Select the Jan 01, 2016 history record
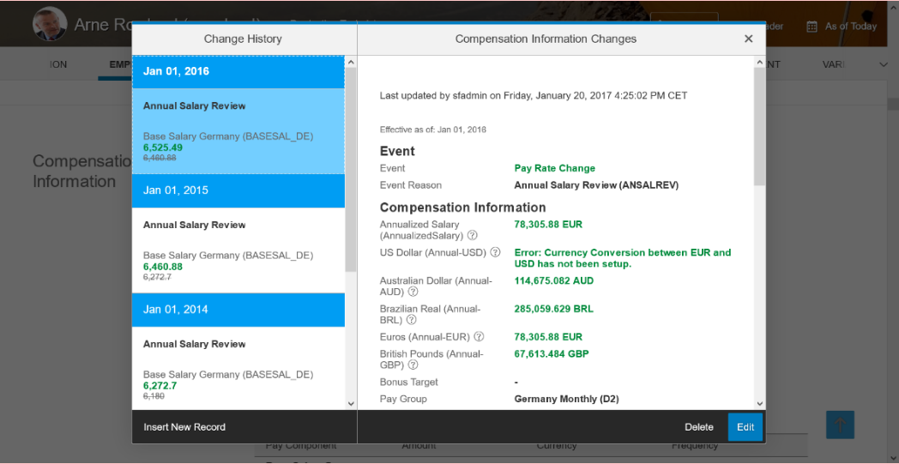 [x=238, y=72]
